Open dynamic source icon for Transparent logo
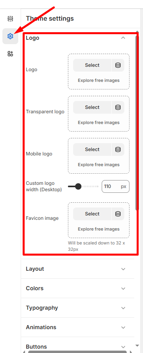The height and width of the screenshot is (353, 143). [118, 107]
